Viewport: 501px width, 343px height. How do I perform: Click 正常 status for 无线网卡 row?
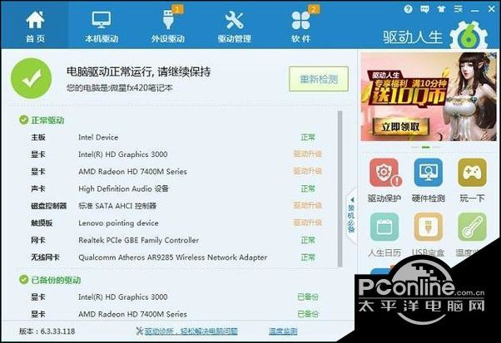tap(308, 257)
